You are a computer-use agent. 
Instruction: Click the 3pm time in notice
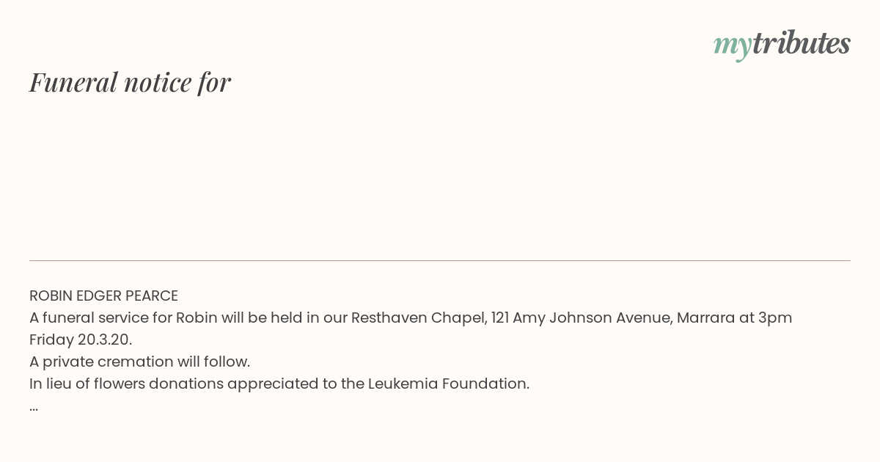click(x=775, y=318)
